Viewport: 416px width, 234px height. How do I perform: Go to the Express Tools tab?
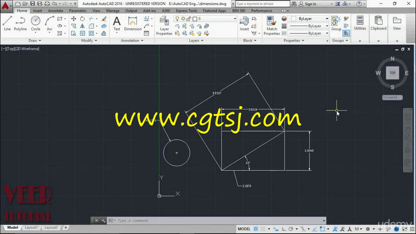pyautogui.click(x=186, y=10)
